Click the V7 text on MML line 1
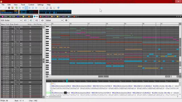182x102 pixels. 53,84
